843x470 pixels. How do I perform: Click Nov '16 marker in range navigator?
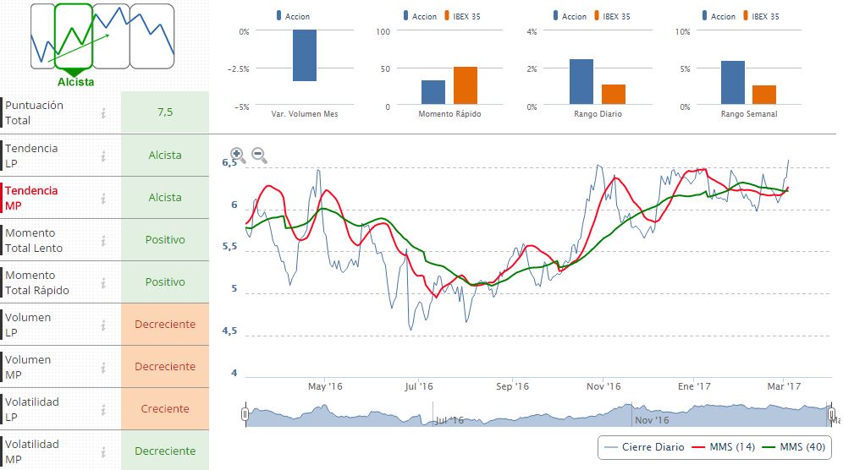652,419
